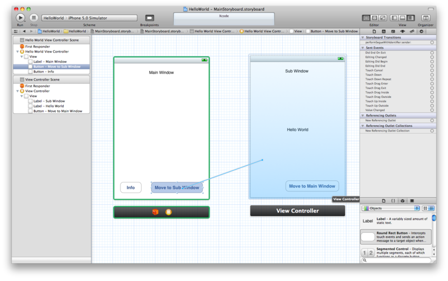Select the Standard editor icon
The width and height of the screenshot is (448, 281).
pyautogui.click(x=366, y=18)
